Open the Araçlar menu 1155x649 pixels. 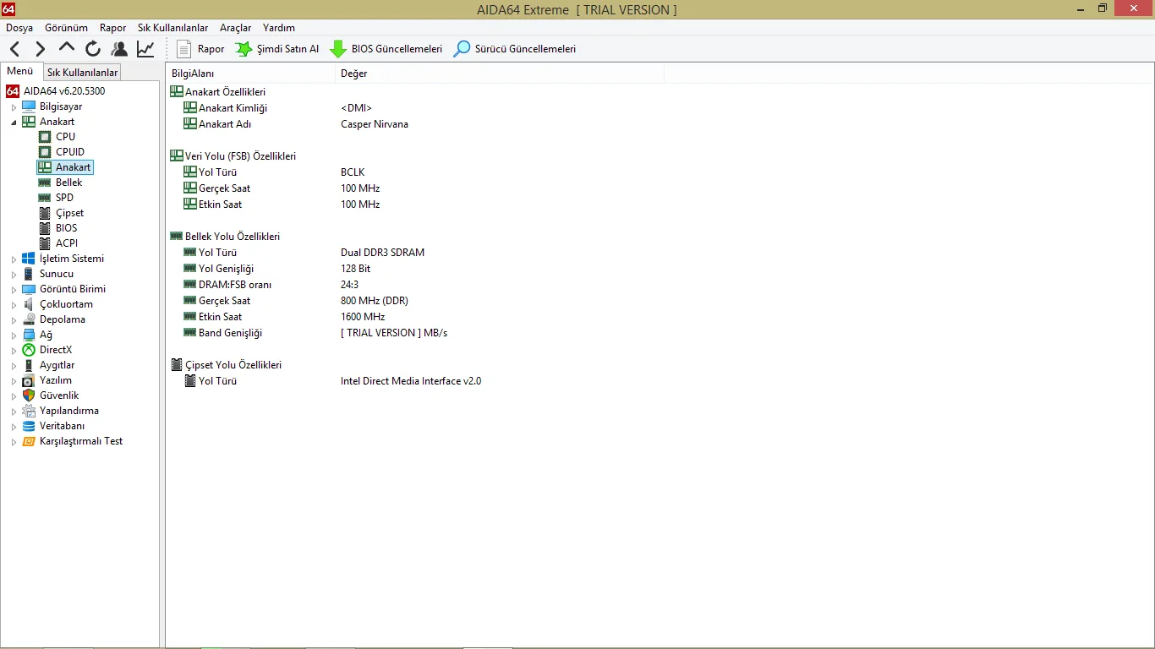235,28
